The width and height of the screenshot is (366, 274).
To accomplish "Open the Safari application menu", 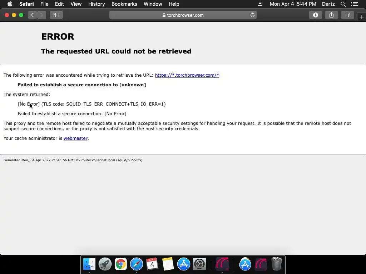I will click(x=26, y=4).
